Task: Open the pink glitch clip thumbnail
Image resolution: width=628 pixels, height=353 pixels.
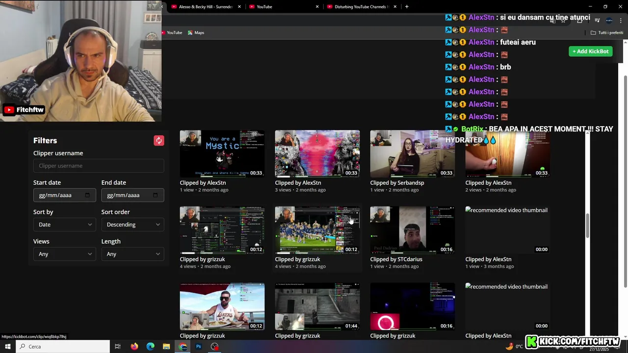Action: click(317, 153)
